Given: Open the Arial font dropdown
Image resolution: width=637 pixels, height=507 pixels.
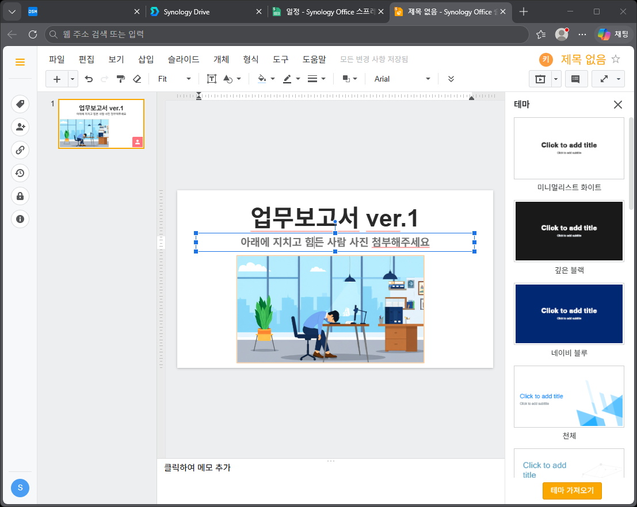Looking at the screenshot, I should (402, 79).
